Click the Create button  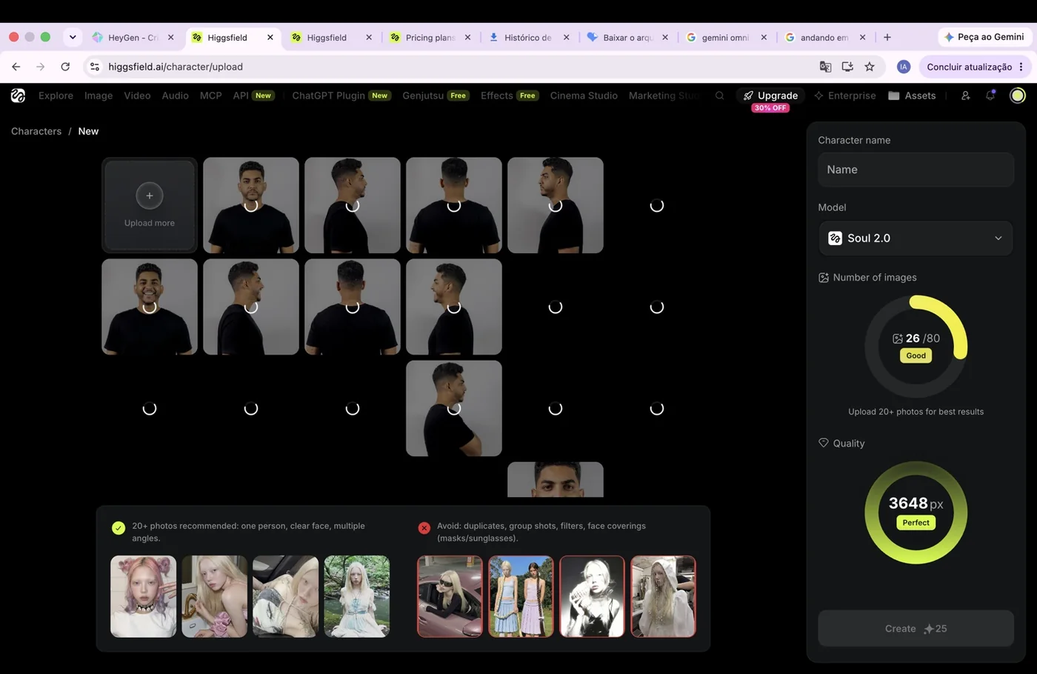[x=916, y=629]
